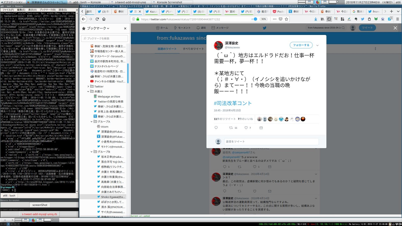Go back with the Firefox back arrow

84,19
